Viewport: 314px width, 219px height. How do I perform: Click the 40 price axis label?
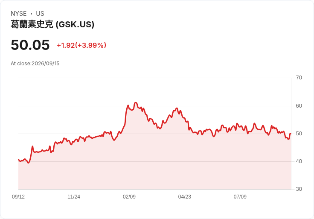[299, 161]
